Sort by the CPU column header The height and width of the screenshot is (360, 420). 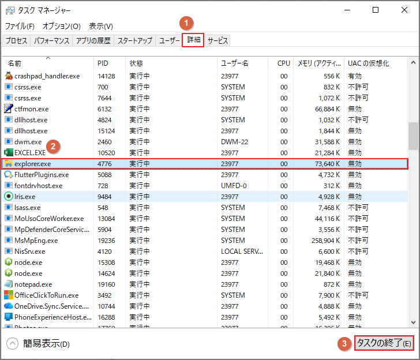pyautogui.click(x=281, y=63)
